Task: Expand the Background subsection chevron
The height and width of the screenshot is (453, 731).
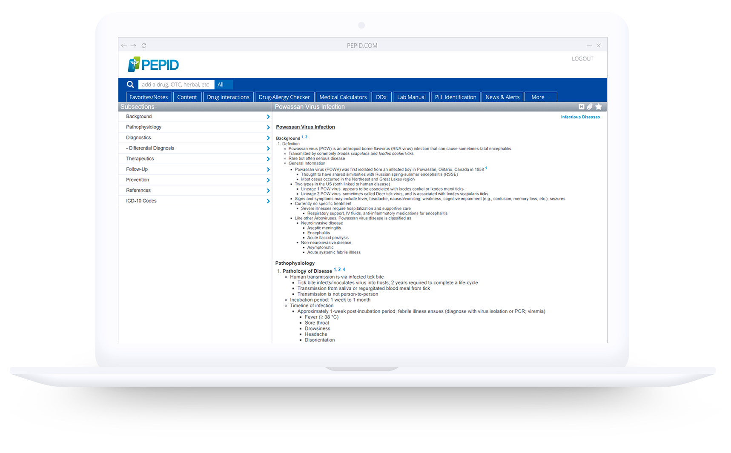Action: [x=268, y=117]
